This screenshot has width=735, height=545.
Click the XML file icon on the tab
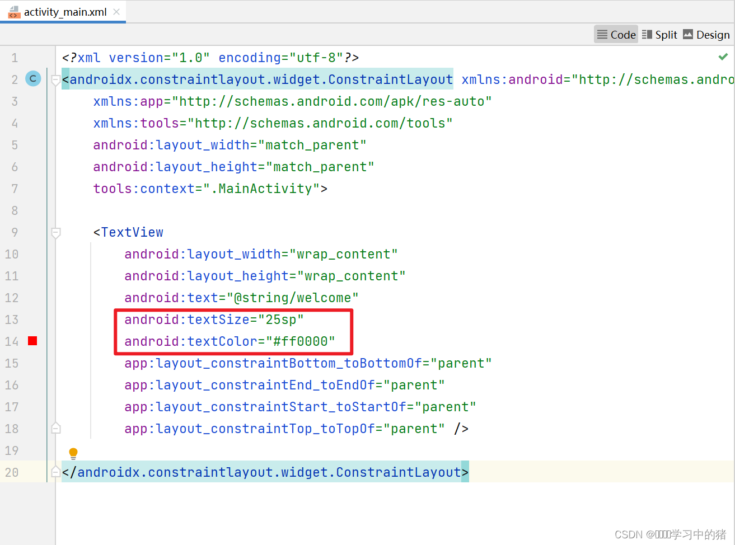pyautogui.click(x=14, y=12)
